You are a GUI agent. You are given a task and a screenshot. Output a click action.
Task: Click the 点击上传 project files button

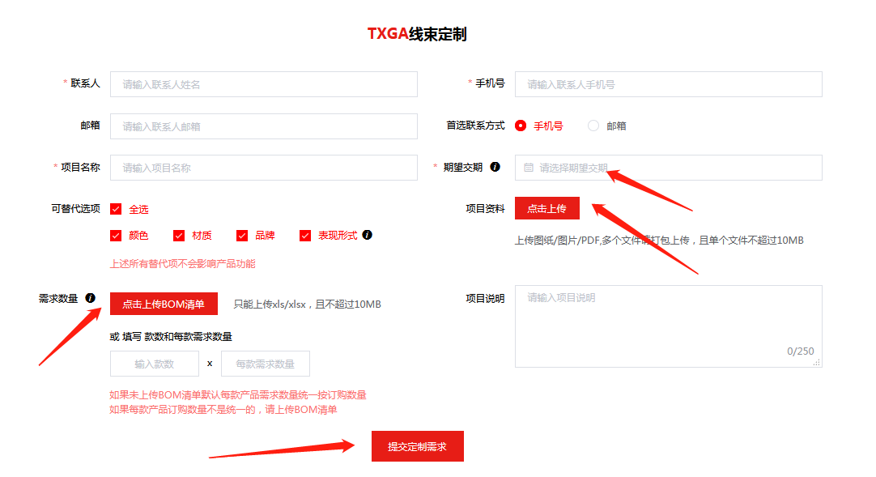(547, 208)
